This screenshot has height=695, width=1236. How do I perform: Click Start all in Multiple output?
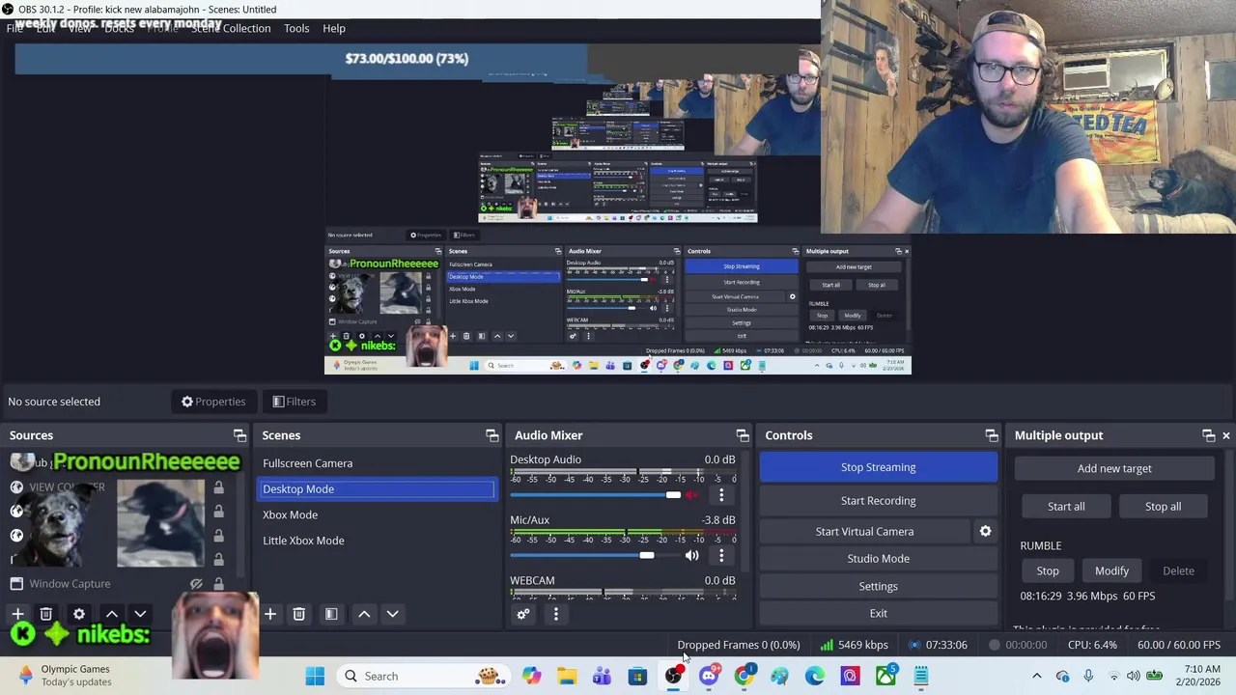coord(1066,507)
